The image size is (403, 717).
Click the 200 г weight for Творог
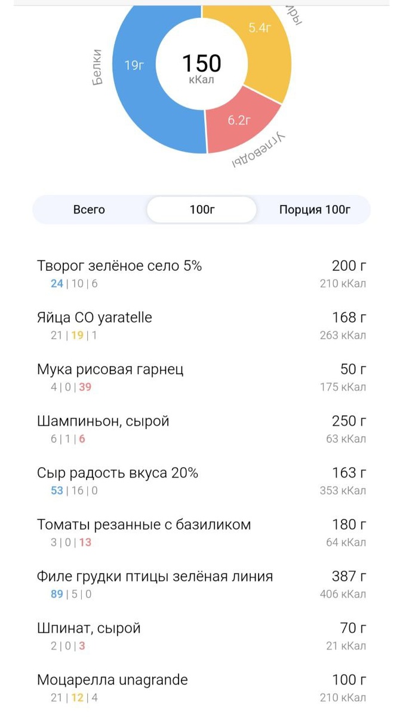pyautogui.click(x=349, y=265)
